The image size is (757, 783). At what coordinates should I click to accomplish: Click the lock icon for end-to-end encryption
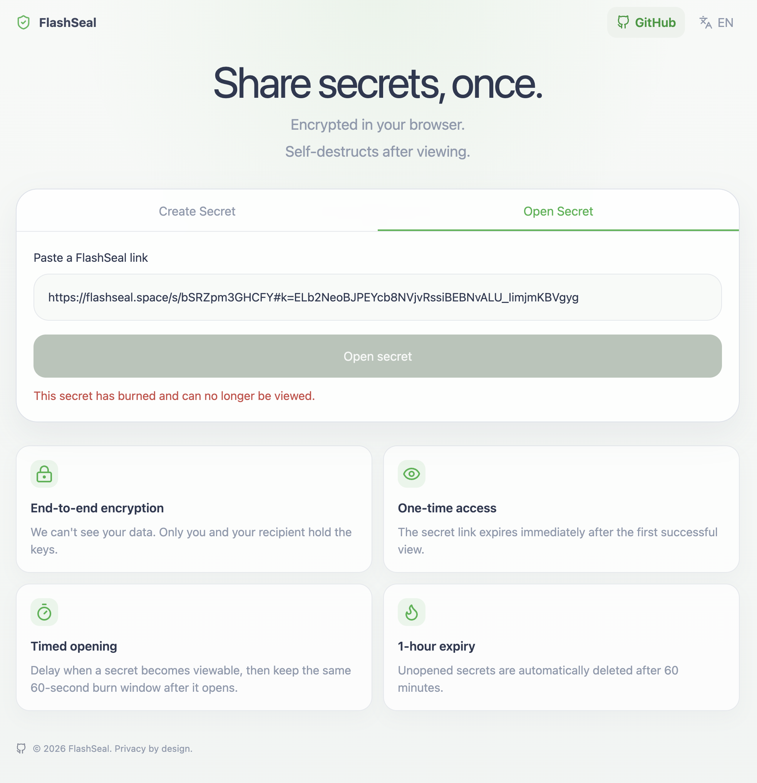pos(44,474)
